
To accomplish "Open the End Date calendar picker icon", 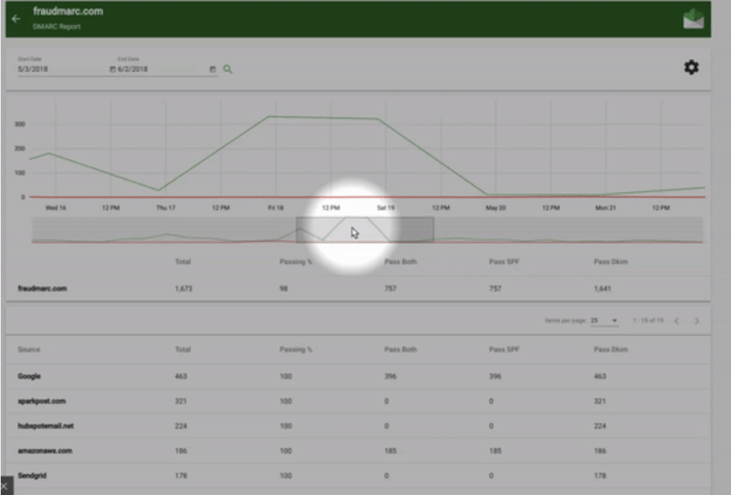I will pos(213,69).
